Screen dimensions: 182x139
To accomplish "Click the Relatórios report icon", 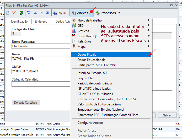I will [74, 41].
